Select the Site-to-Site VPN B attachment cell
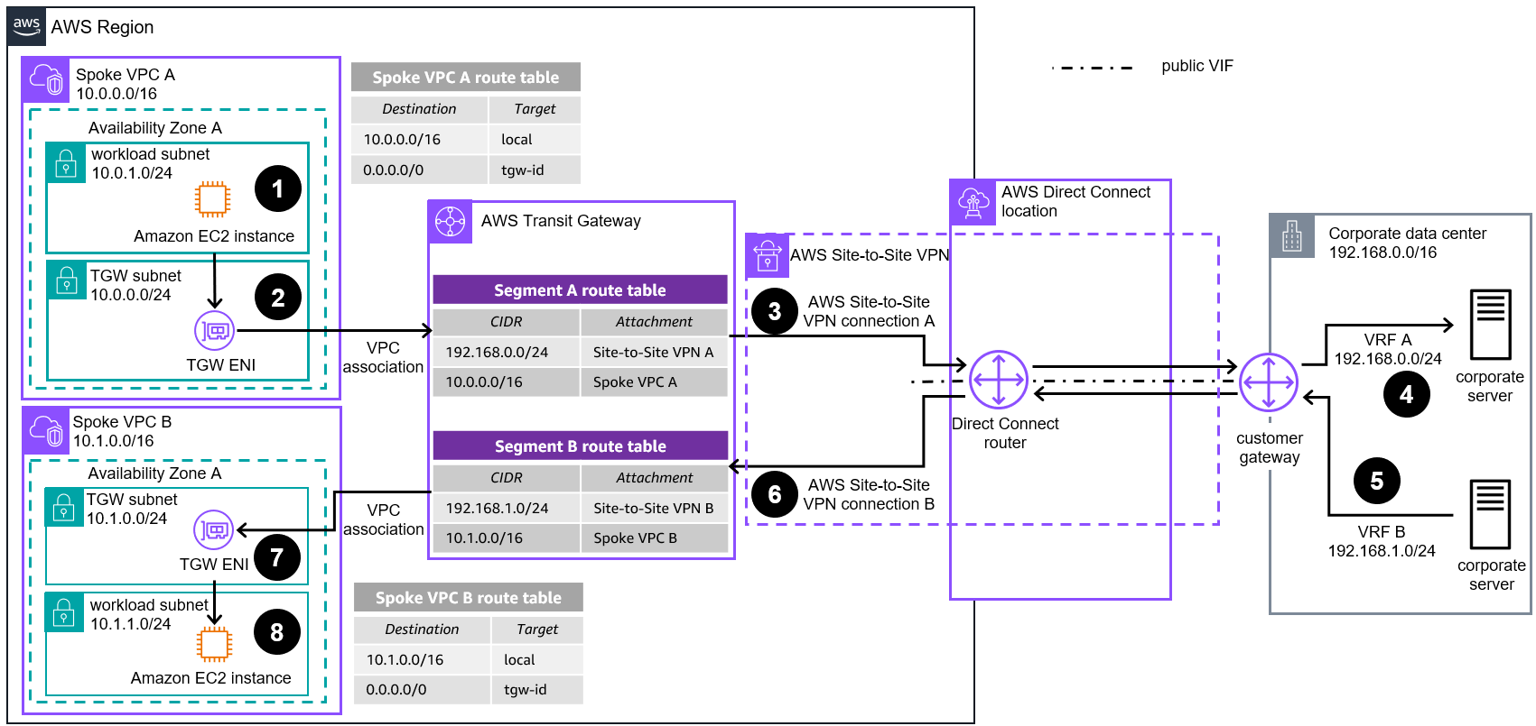Viewport: 1536px width, 726px height. click(x=654, y=509)
